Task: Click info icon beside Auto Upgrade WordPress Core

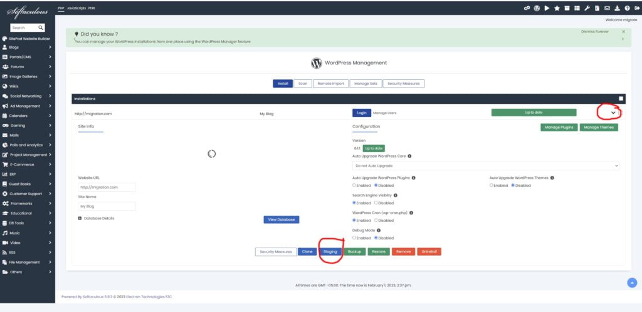Action: pos(409,156)
